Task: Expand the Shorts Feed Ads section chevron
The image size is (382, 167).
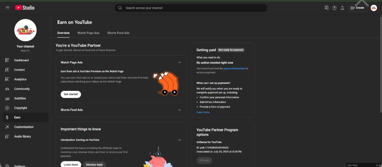Action: click(180, 110)
